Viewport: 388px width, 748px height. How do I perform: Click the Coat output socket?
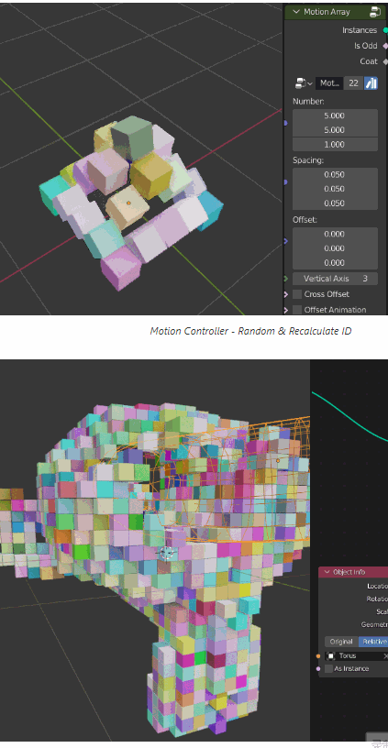(x=385, y=61)
